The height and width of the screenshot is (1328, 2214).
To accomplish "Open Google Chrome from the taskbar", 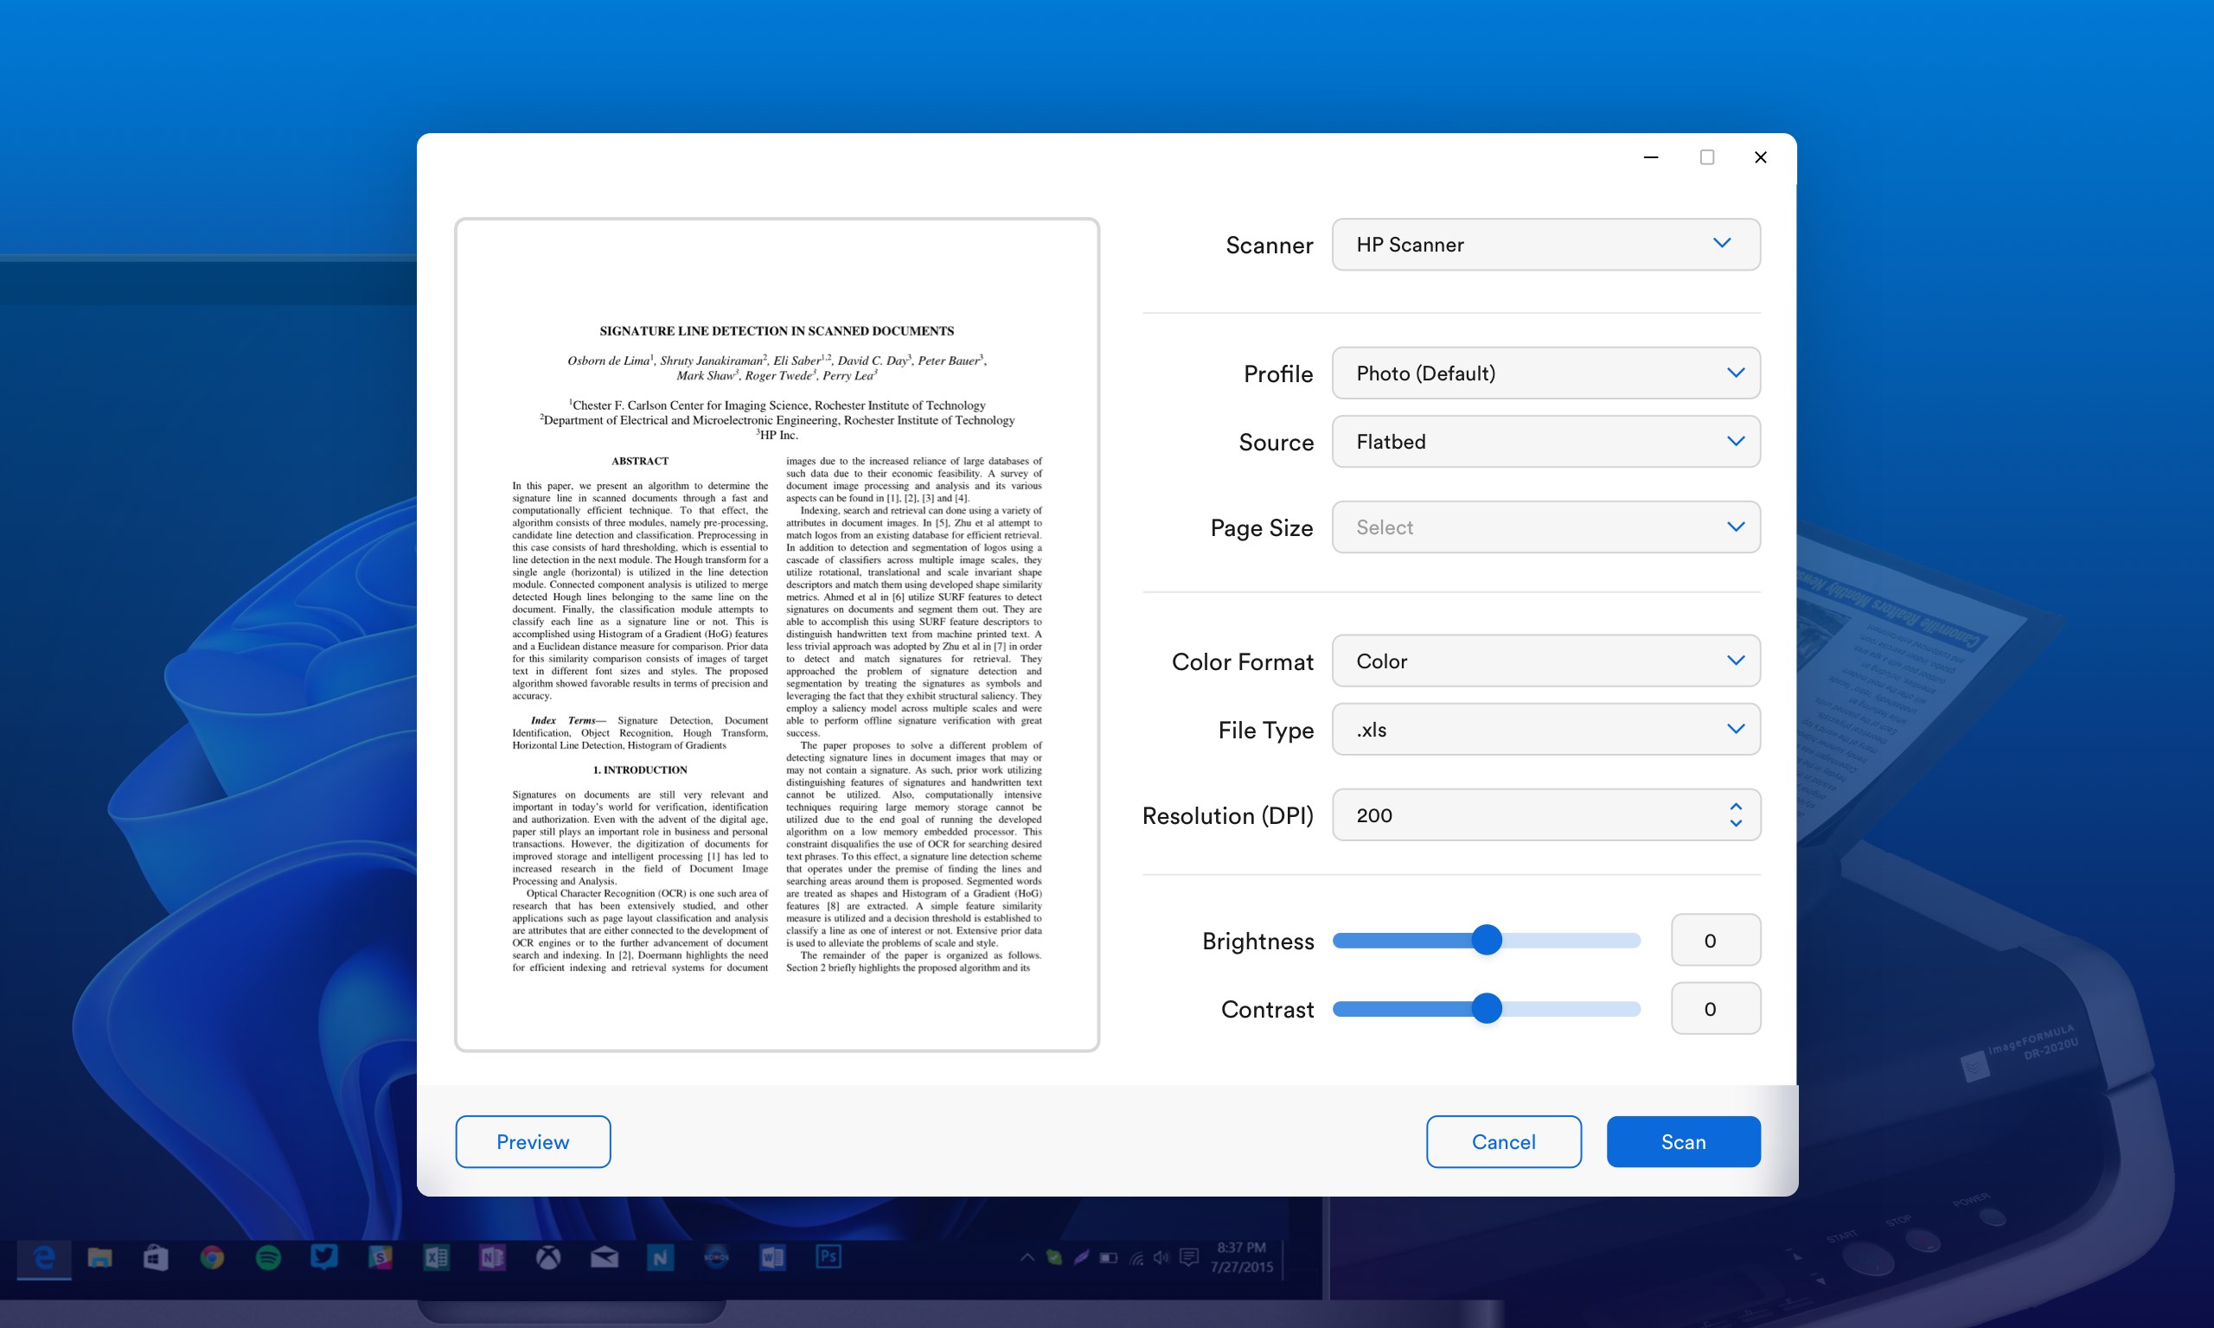I will pos(212,1257).
